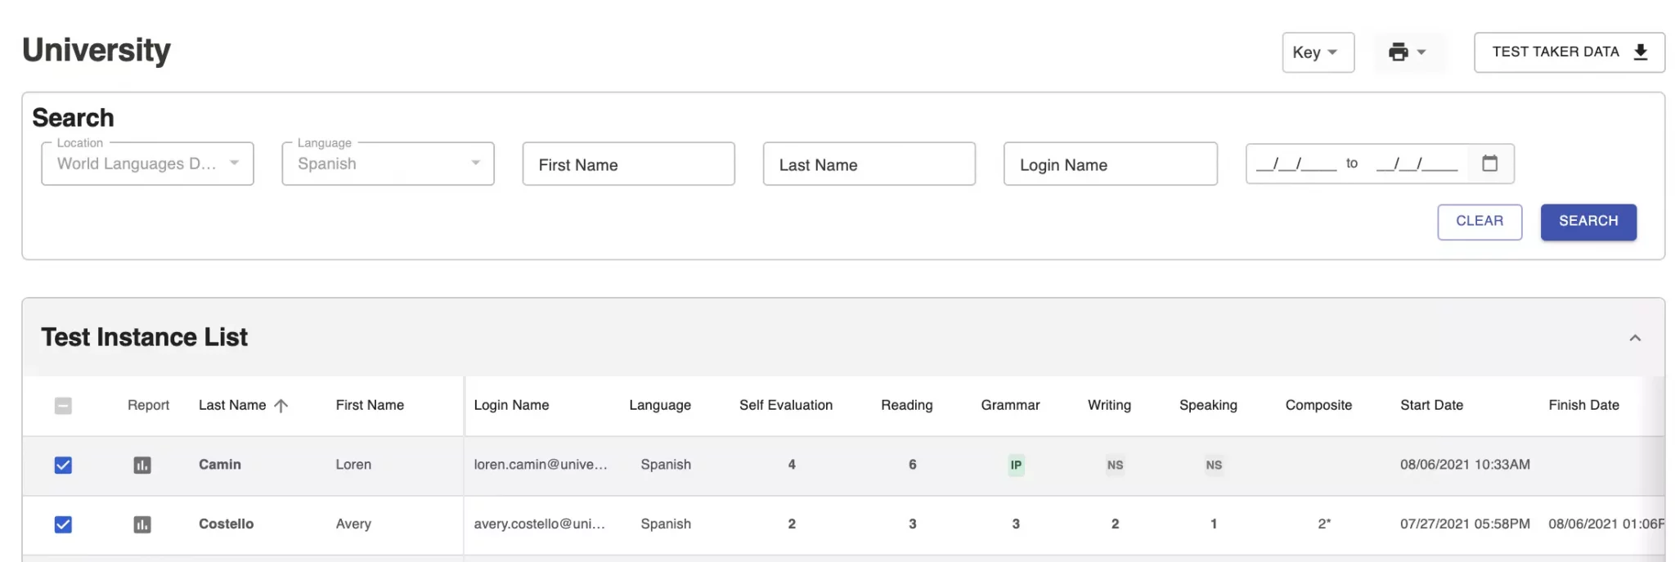Click the CLEAR button

pos(1480,222)
